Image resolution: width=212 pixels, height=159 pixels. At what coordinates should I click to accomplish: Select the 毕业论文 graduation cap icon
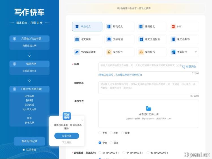77,27
